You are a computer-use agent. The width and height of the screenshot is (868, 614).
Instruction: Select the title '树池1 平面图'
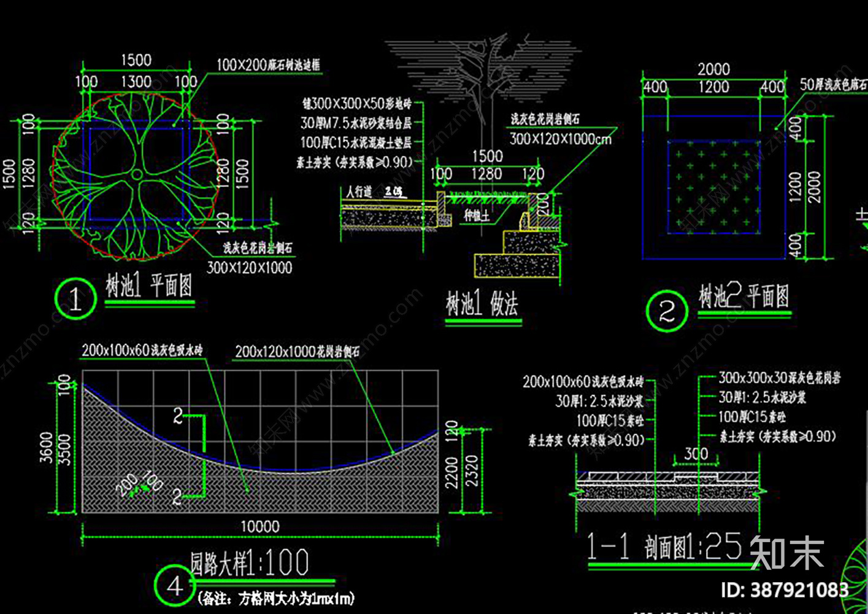pos(149,286)
